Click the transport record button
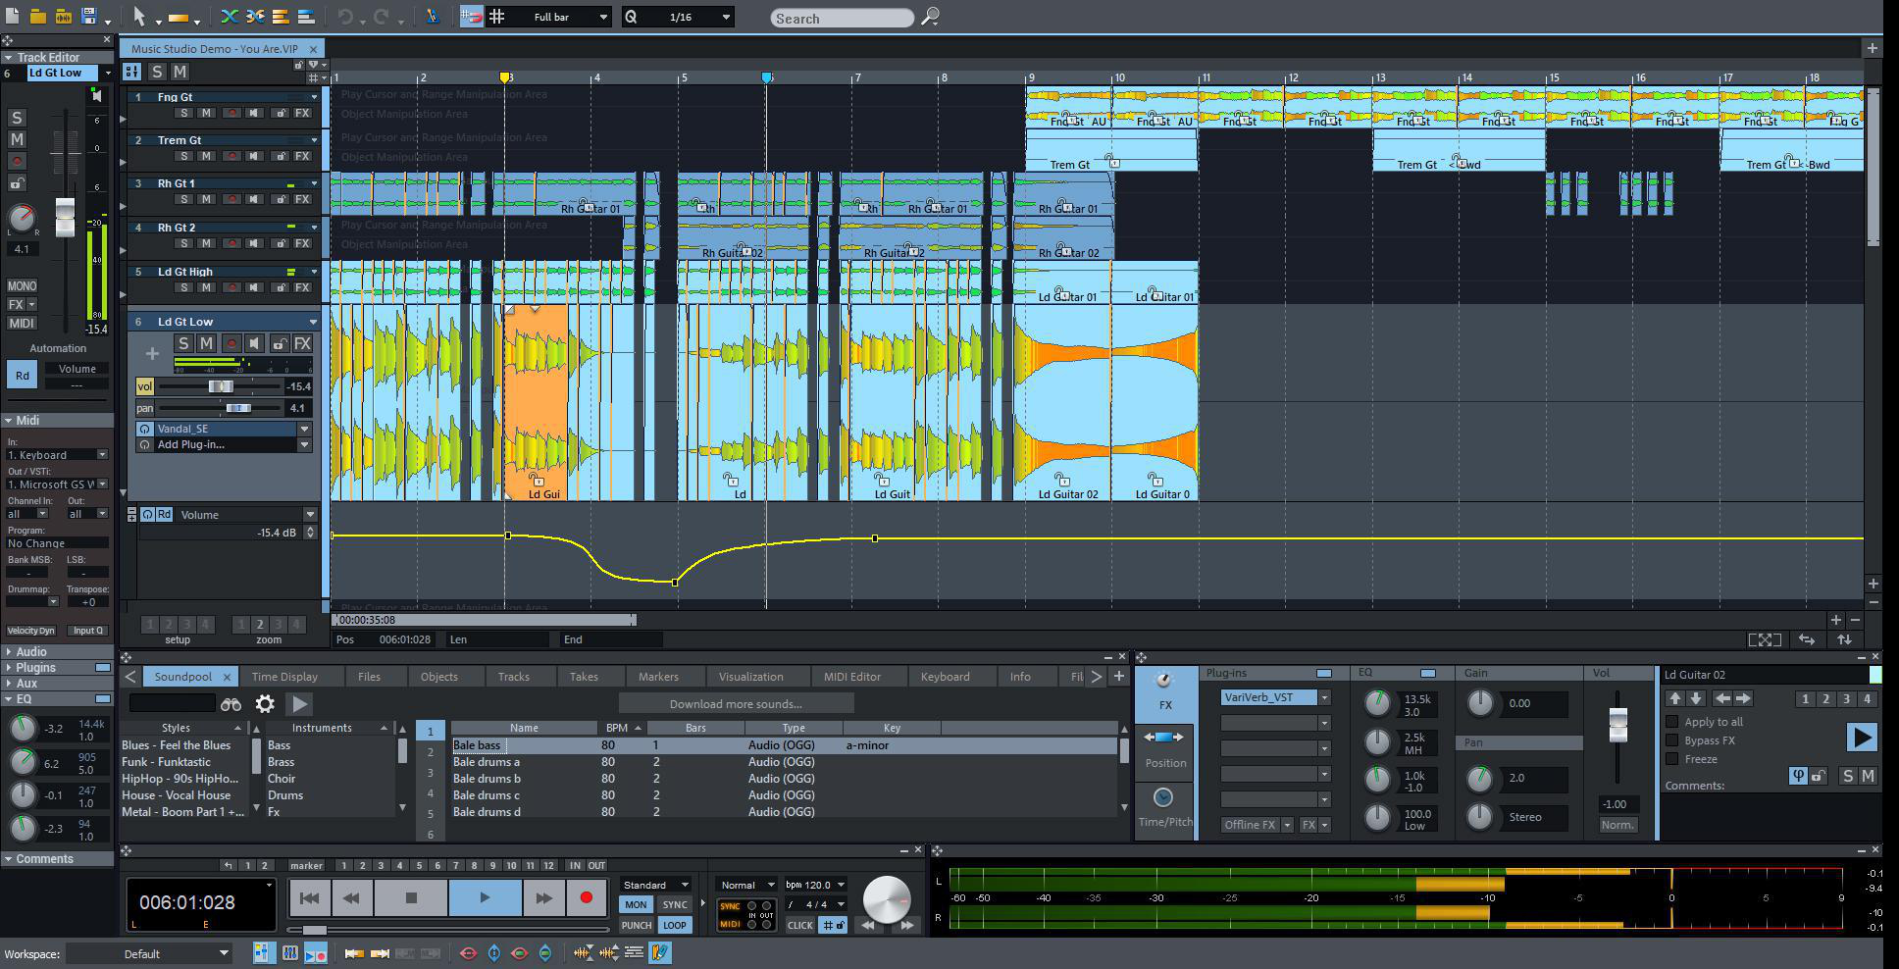This screenshot has width=1899, height=969. 587,897
